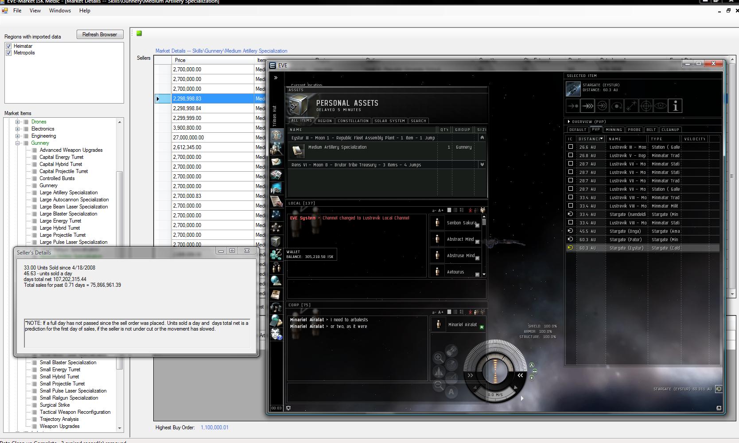Click the Orbit action in Selected Item

click(617, 106)
